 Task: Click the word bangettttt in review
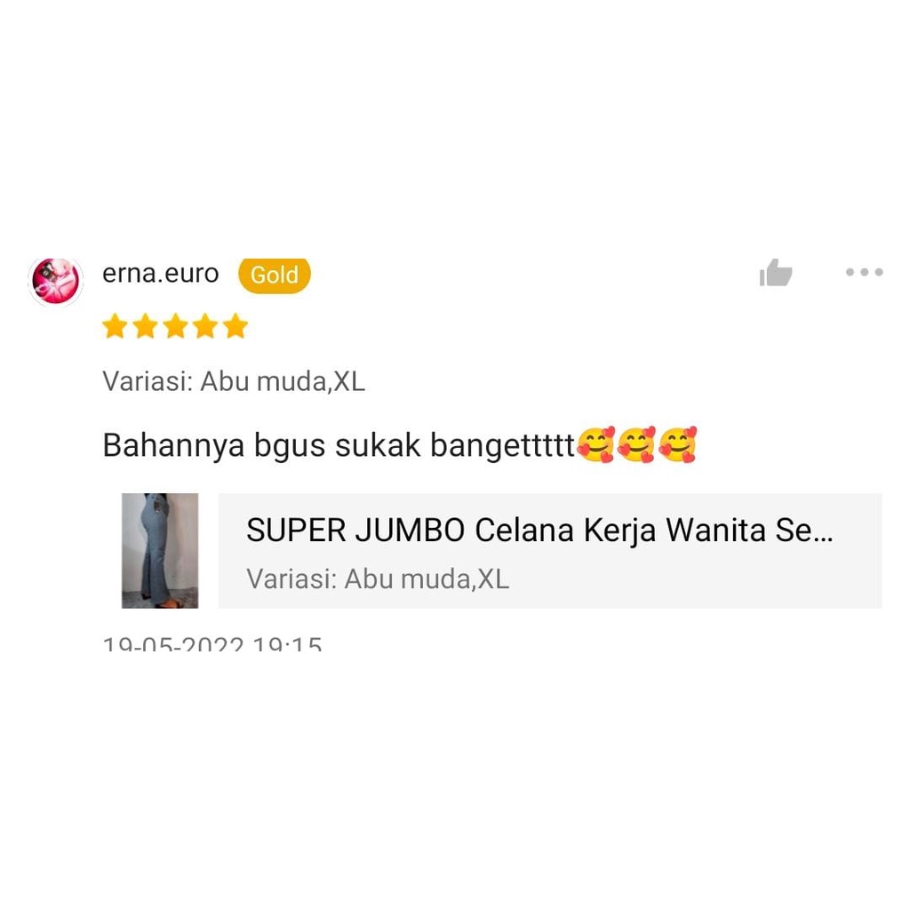click(503, 446)
